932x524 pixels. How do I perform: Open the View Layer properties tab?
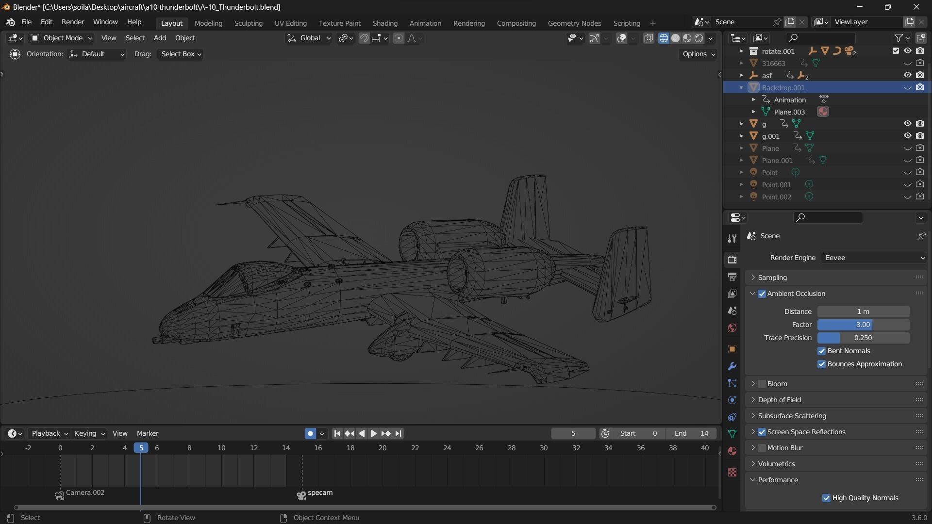tap(732, 294)
